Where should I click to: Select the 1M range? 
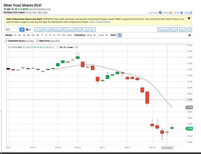pyautogui.click(x=24, y=35)
